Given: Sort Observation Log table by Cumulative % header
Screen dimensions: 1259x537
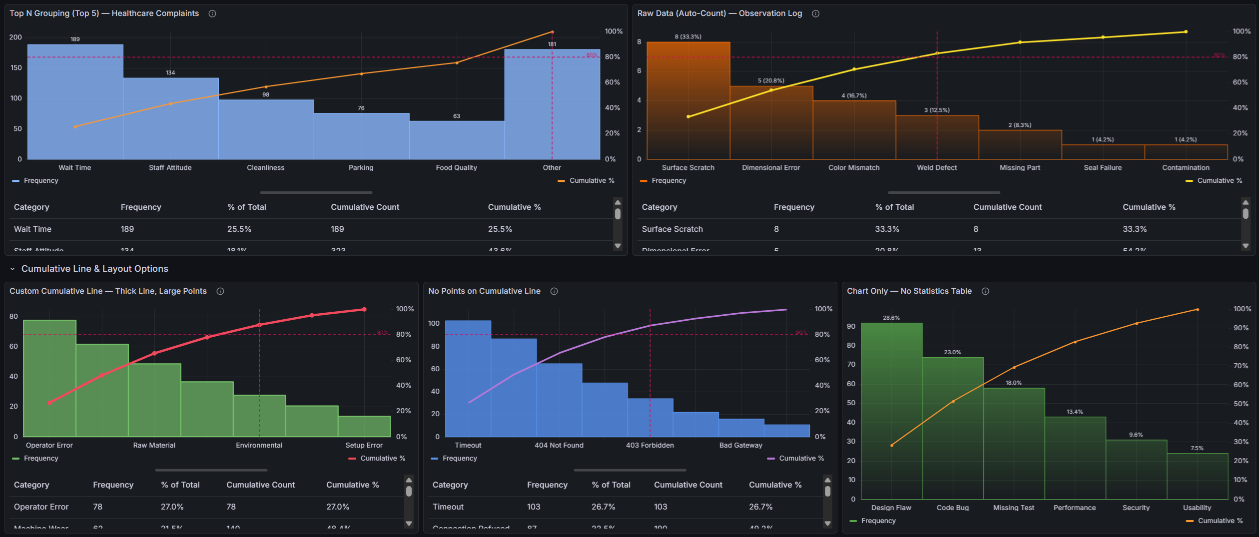Looking at the screenshot, I should click(x=1149, y=207).
